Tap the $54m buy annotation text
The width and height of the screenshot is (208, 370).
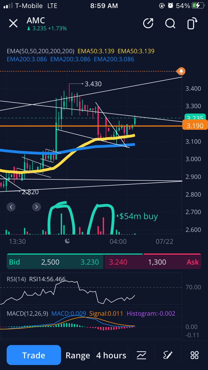[x=138, y=216]
